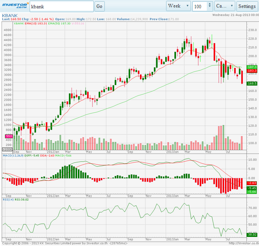Click the Low 168.00 value
Screen dimensions: 259x246
click(111, 19)
